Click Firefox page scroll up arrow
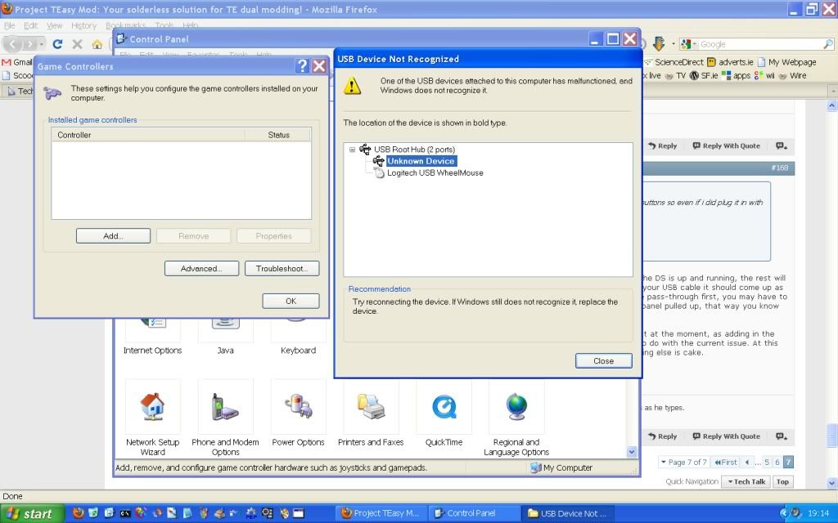Viewport: 838px width, 523px height. pyautogui.click(x=831, y=106)
